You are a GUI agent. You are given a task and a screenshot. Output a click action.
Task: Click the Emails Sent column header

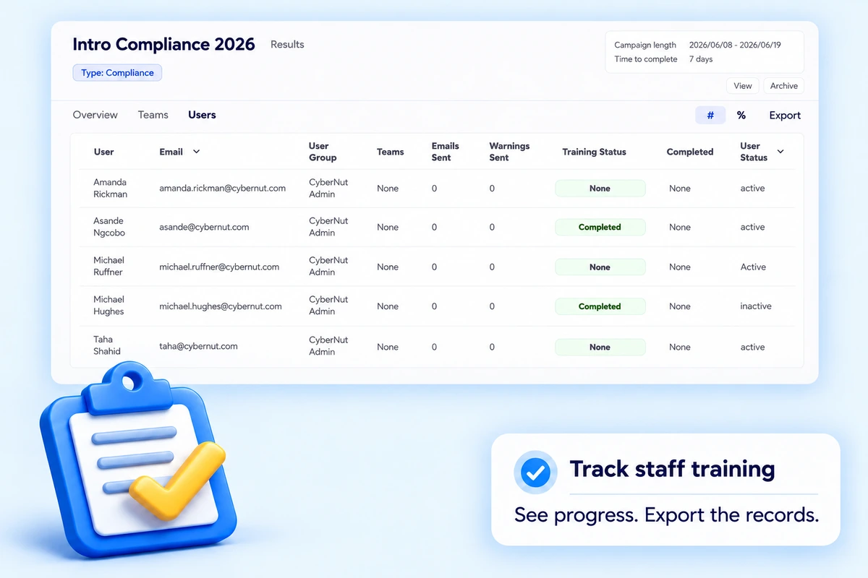tap(446, 152)
